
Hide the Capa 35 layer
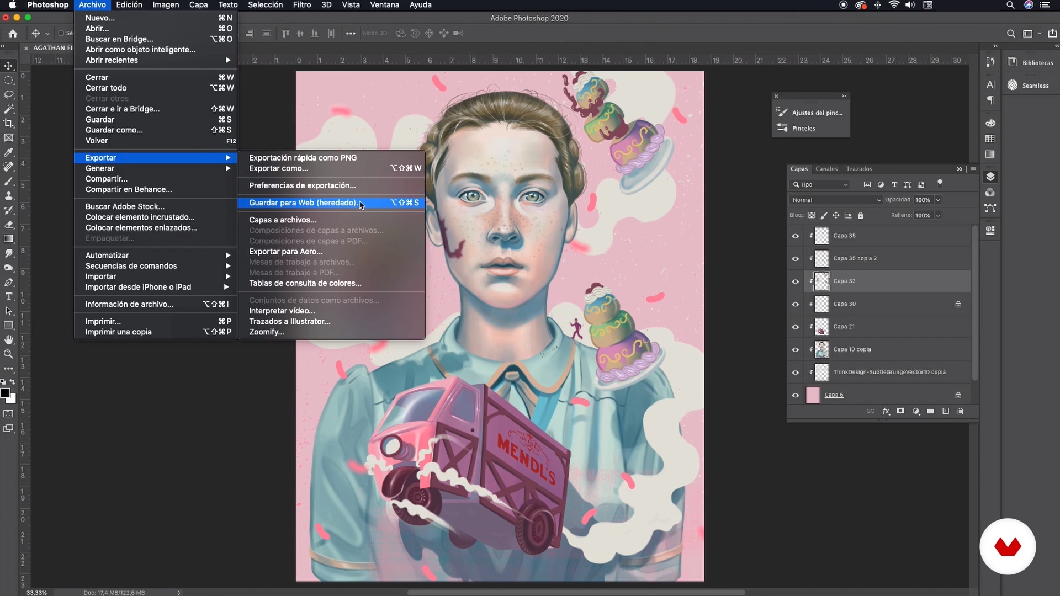[796, 236]
